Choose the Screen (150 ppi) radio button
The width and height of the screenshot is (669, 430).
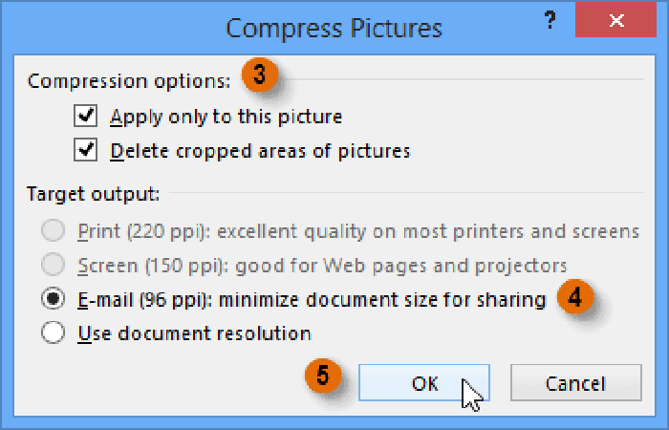pos(54,266)
